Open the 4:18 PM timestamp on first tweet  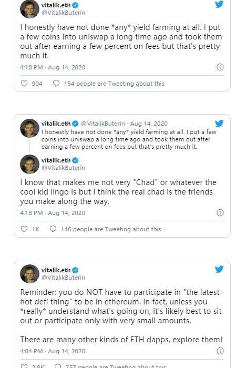tap(53, 67)
